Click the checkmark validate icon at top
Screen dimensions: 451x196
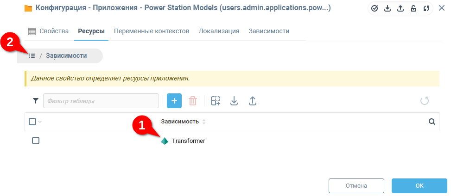click(374, 9)
